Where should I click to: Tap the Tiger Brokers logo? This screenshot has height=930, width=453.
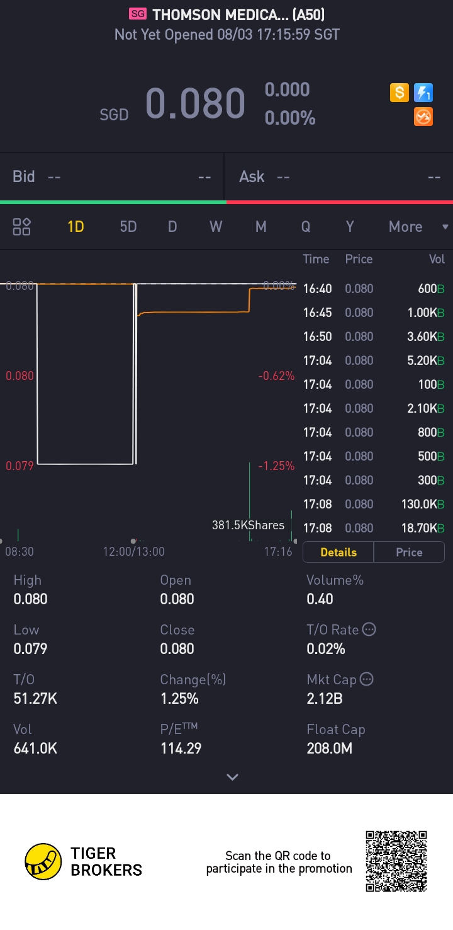coord(84,861)
